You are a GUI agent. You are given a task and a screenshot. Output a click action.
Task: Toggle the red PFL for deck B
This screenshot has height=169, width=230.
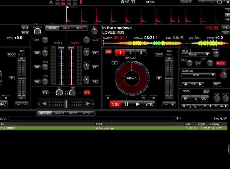click(87, 93)
